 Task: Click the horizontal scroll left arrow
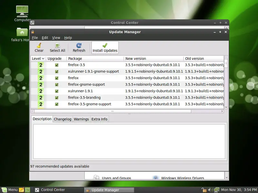click(33, 111)
